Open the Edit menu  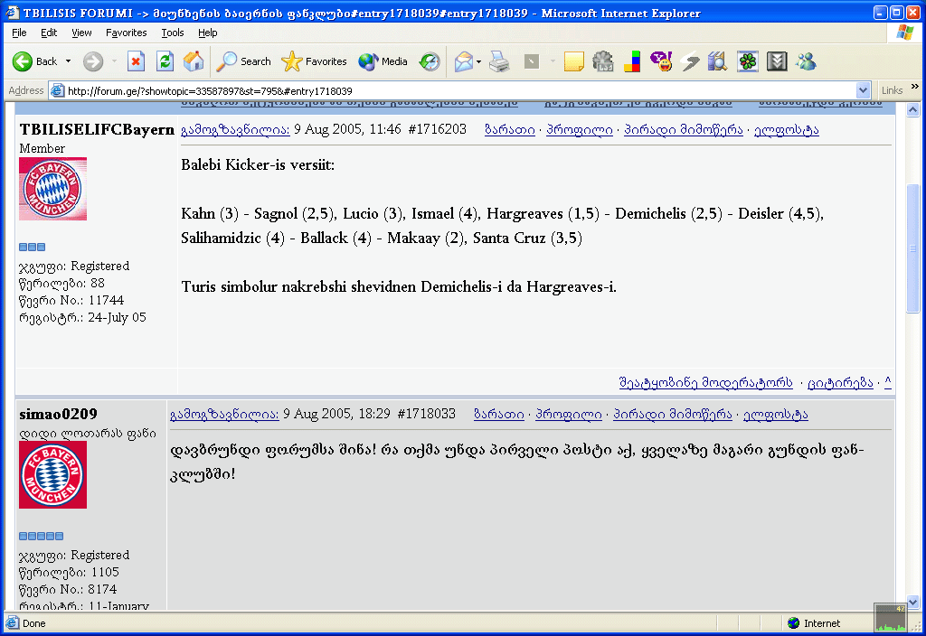pos(49,33)
